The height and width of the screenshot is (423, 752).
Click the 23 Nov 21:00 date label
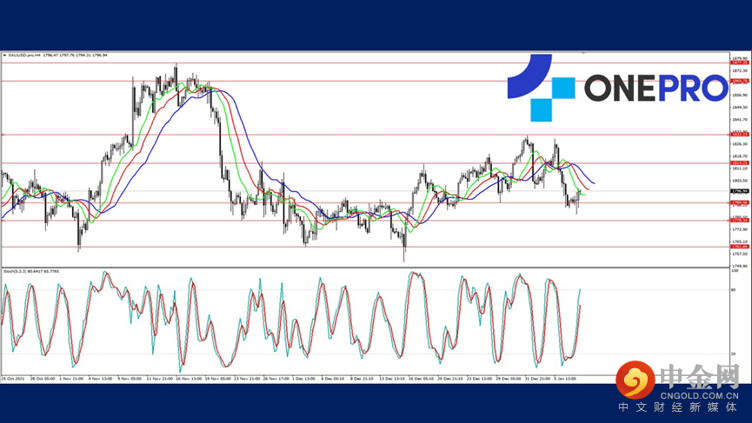[x=247, y=379]
